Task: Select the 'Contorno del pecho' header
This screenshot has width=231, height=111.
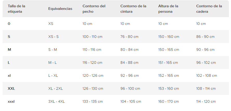Action: click(x=94, y=9)
